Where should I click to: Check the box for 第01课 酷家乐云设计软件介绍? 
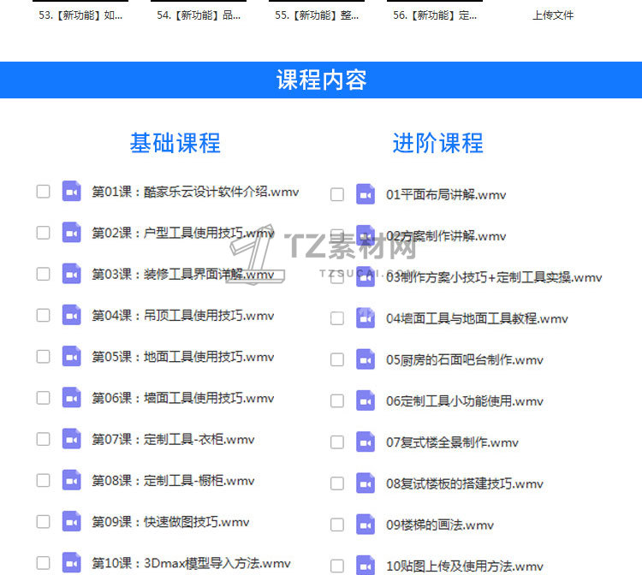coord(43,191)
